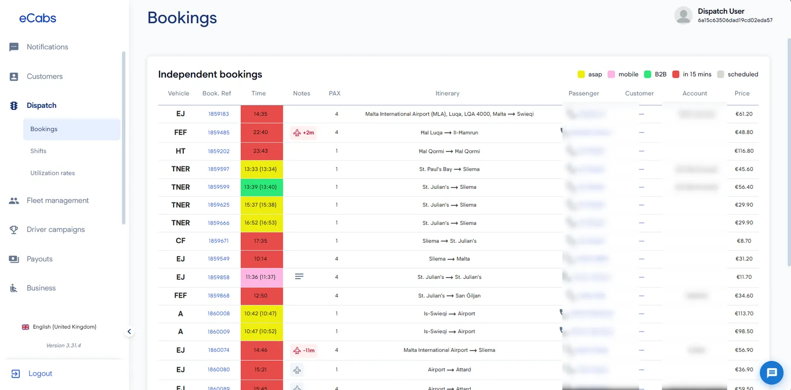Select the Bookings submenu item
This screenshot has width=791, height=390.
[x=72, y=130]
